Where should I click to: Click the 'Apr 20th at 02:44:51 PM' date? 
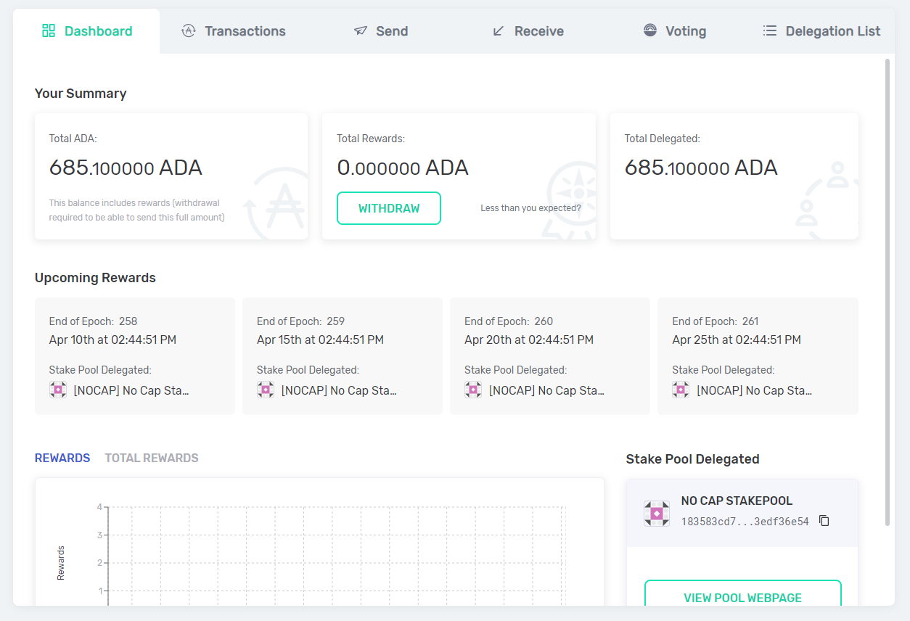click(529, 340)
